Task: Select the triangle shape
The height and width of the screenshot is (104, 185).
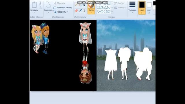Action: 105,8
